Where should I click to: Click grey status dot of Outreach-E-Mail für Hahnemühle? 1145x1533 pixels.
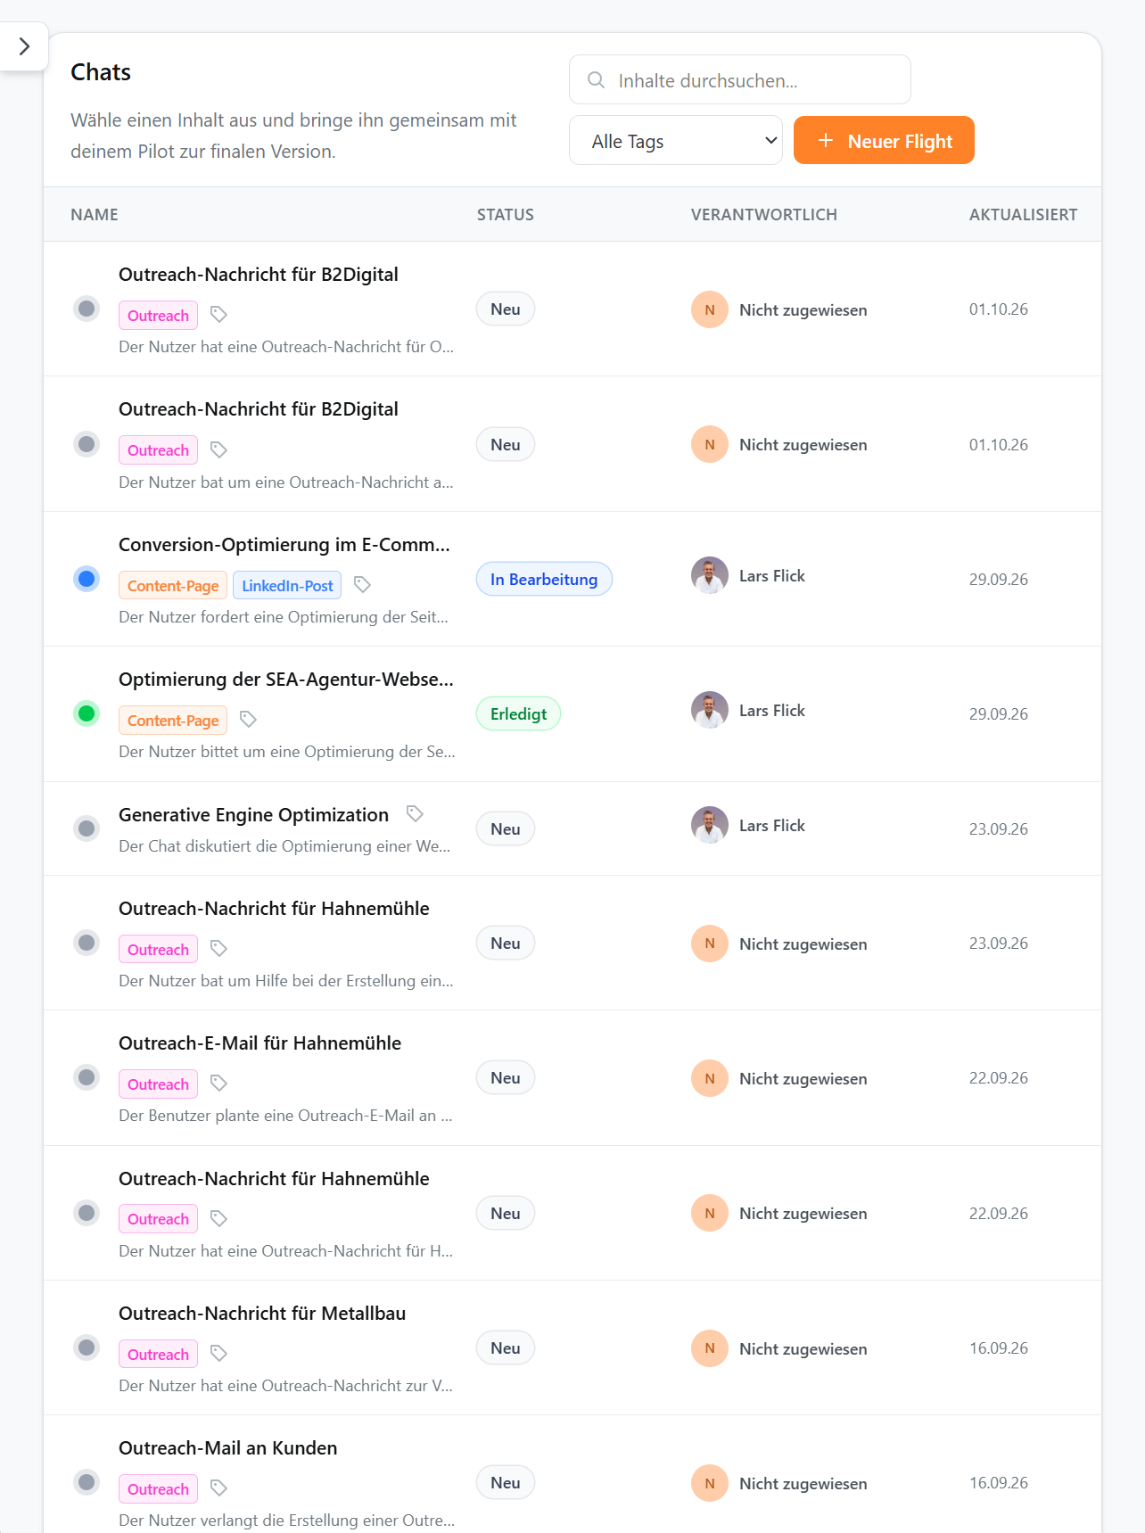(x=86, y=1077)
